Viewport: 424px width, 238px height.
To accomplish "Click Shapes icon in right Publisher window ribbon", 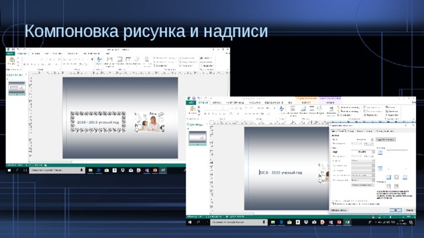I will point(320,108).
